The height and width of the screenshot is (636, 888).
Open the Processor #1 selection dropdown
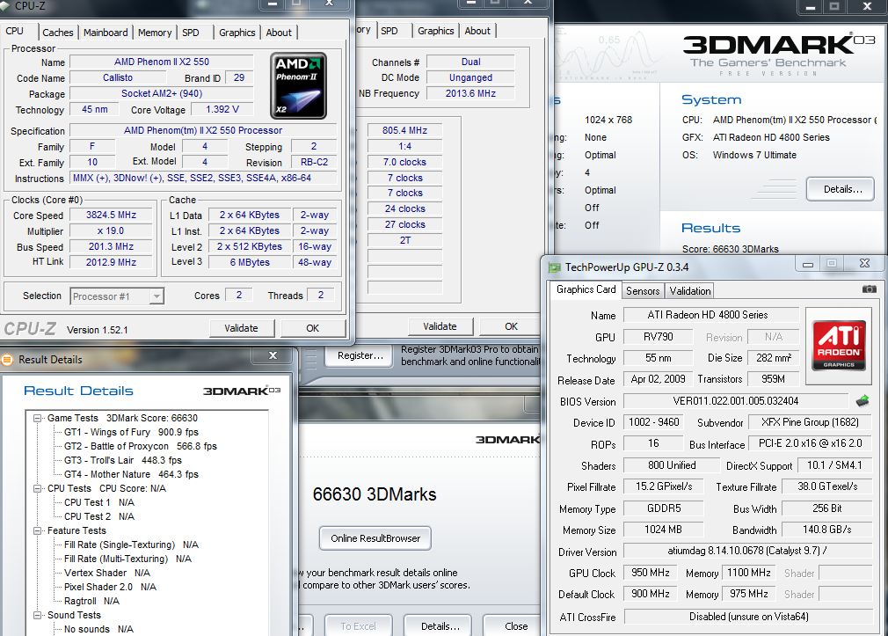click(156, 296)
